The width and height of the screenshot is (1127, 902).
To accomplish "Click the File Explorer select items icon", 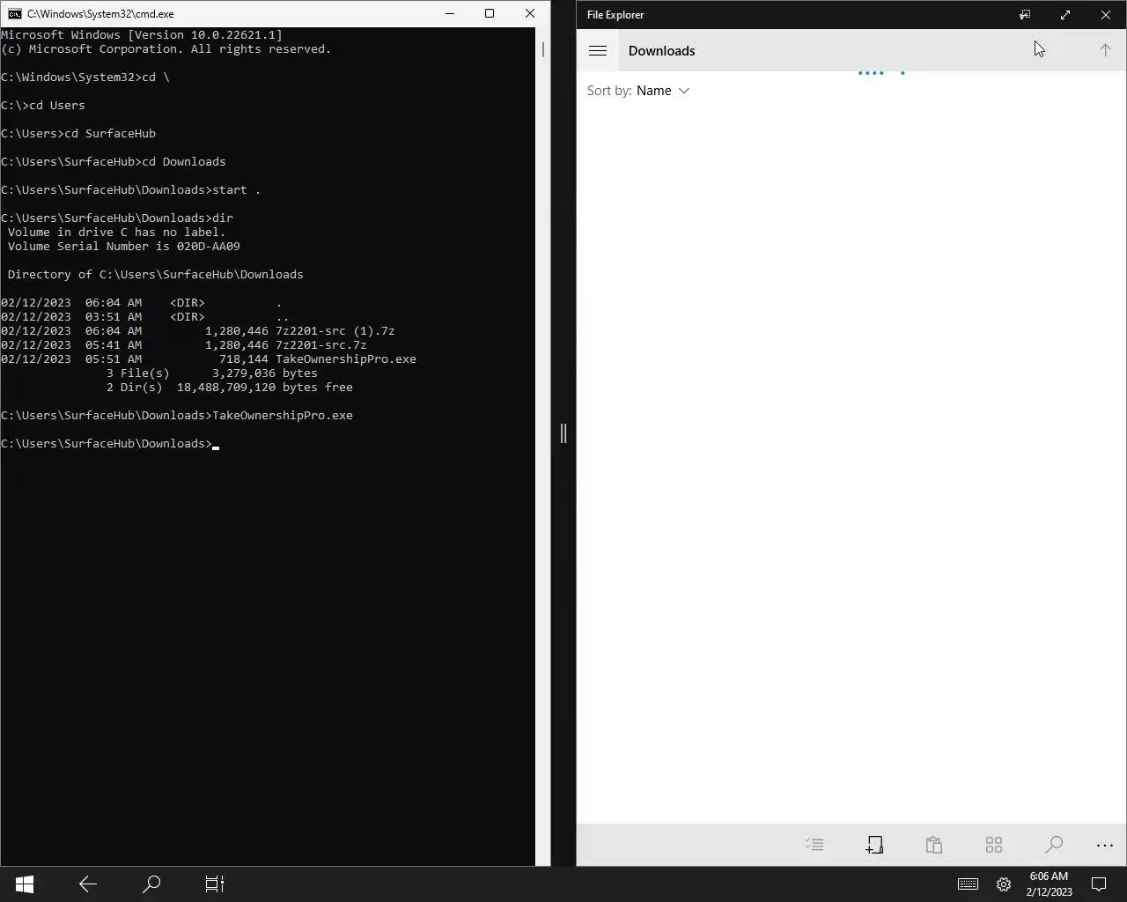I will 814,845.
